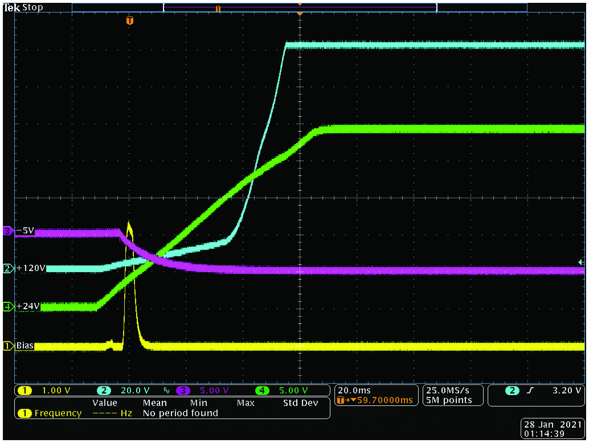
Task: Click trigger source channel 2 badge
Action: click(x=512, y=391)
